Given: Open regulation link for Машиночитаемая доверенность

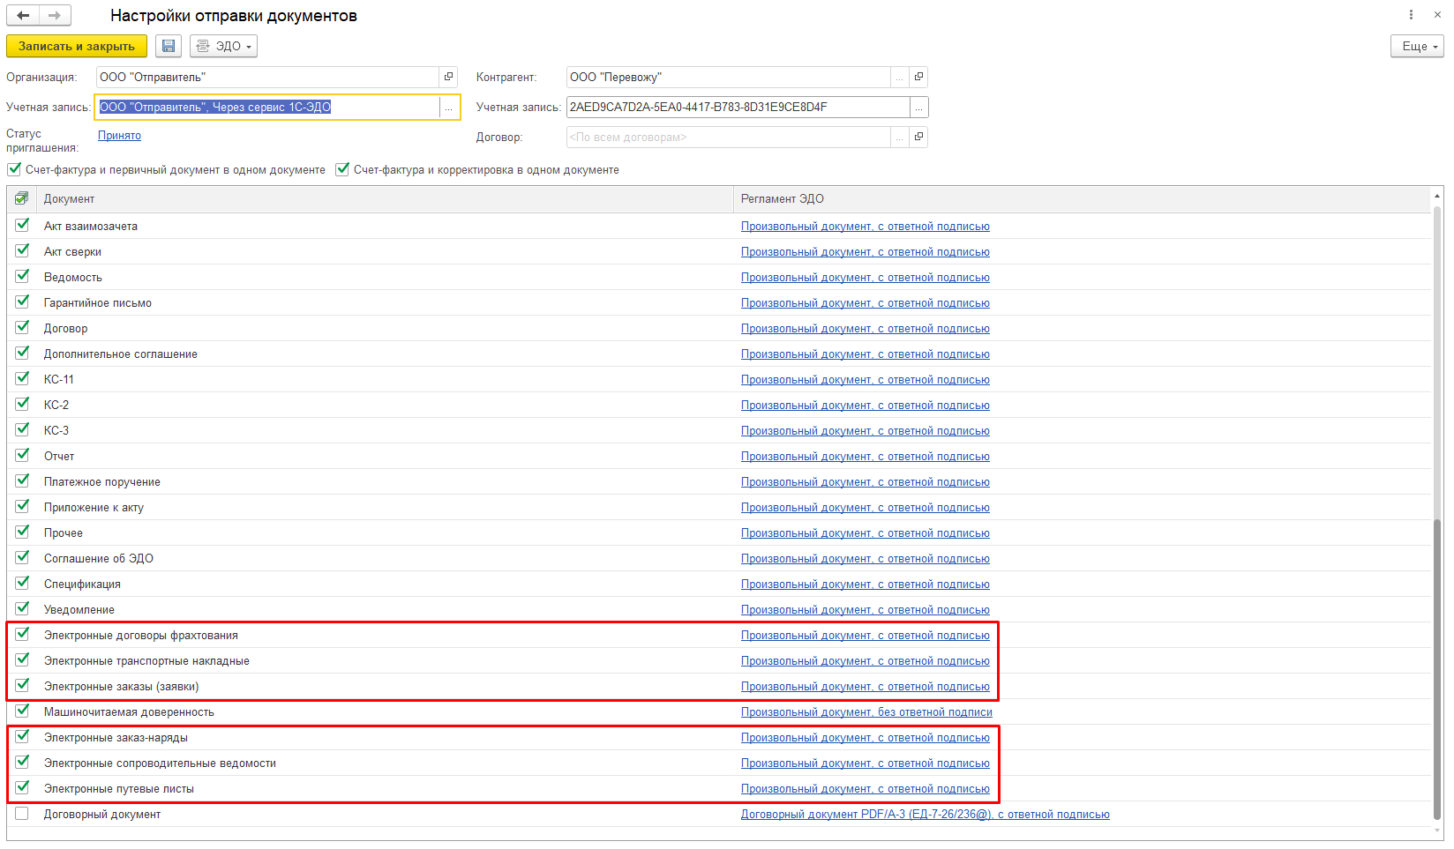Looking at the screenshot, I should (x=866, y=712).
